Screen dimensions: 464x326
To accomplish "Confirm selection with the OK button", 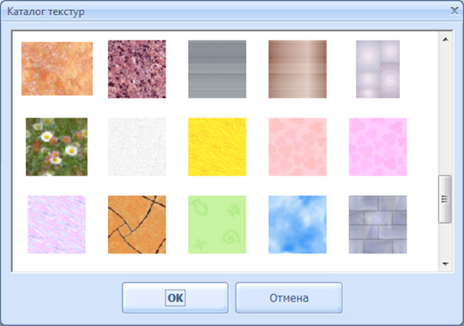I will click(175, 297).
